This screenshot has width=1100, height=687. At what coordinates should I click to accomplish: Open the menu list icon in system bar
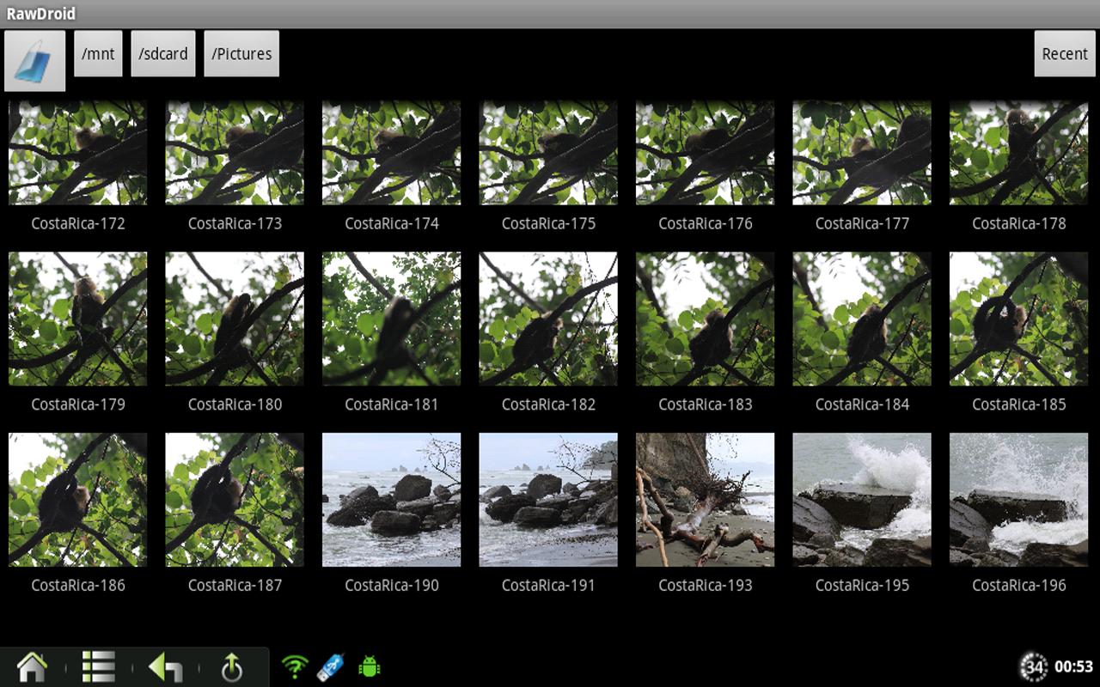pyautogui.click(x=98, y=666)
